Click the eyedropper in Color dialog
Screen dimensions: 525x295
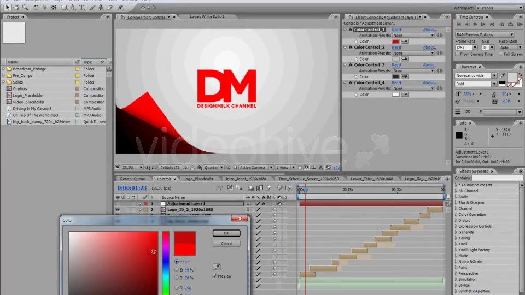217,267
